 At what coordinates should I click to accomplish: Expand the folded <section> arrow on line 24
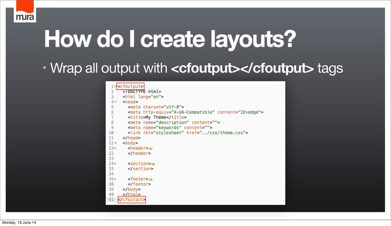[x=115, y=164]
